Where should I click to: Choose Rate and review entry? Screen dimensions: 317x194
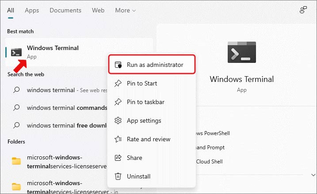152,140
